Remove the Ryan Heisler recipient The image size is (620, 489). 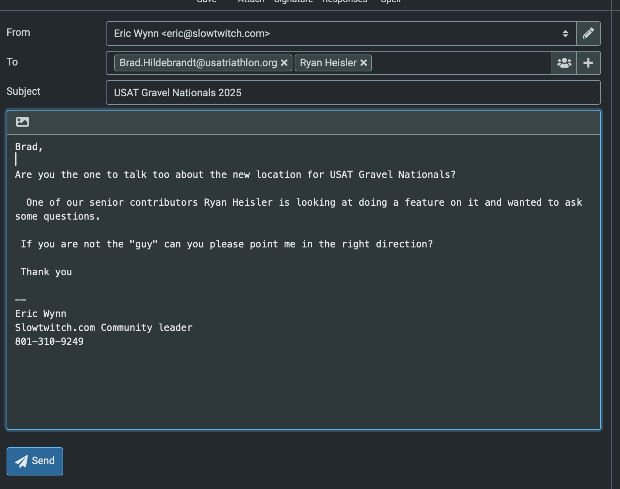tap(363, 63)
